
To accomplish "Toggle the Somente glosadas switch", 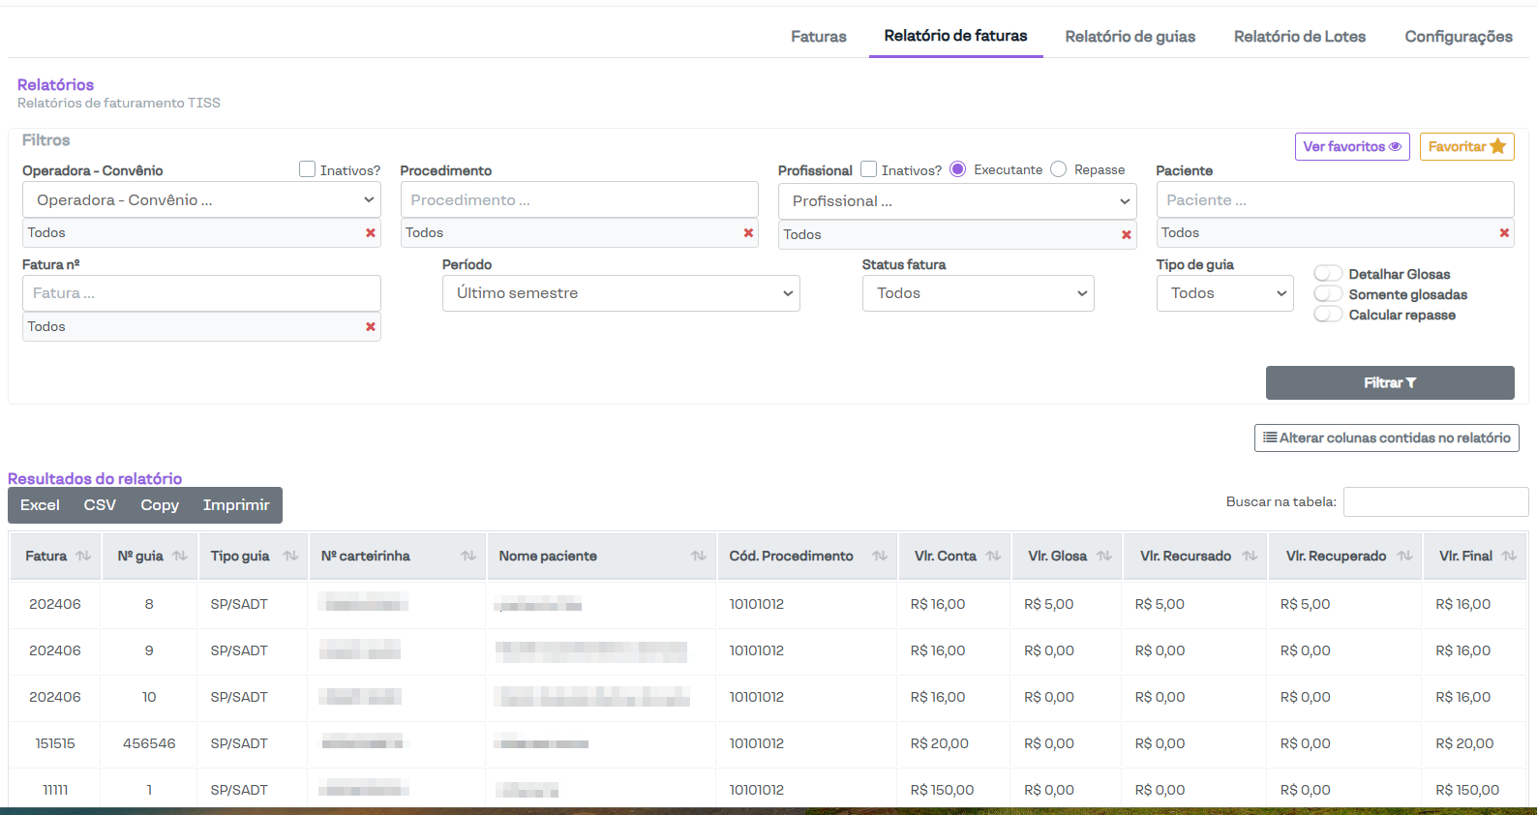I will pos(1328,294).
